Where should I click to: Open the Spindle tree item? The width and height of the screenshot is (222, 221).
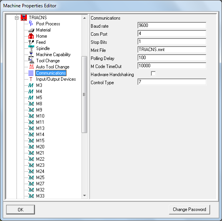pos(43,48)
